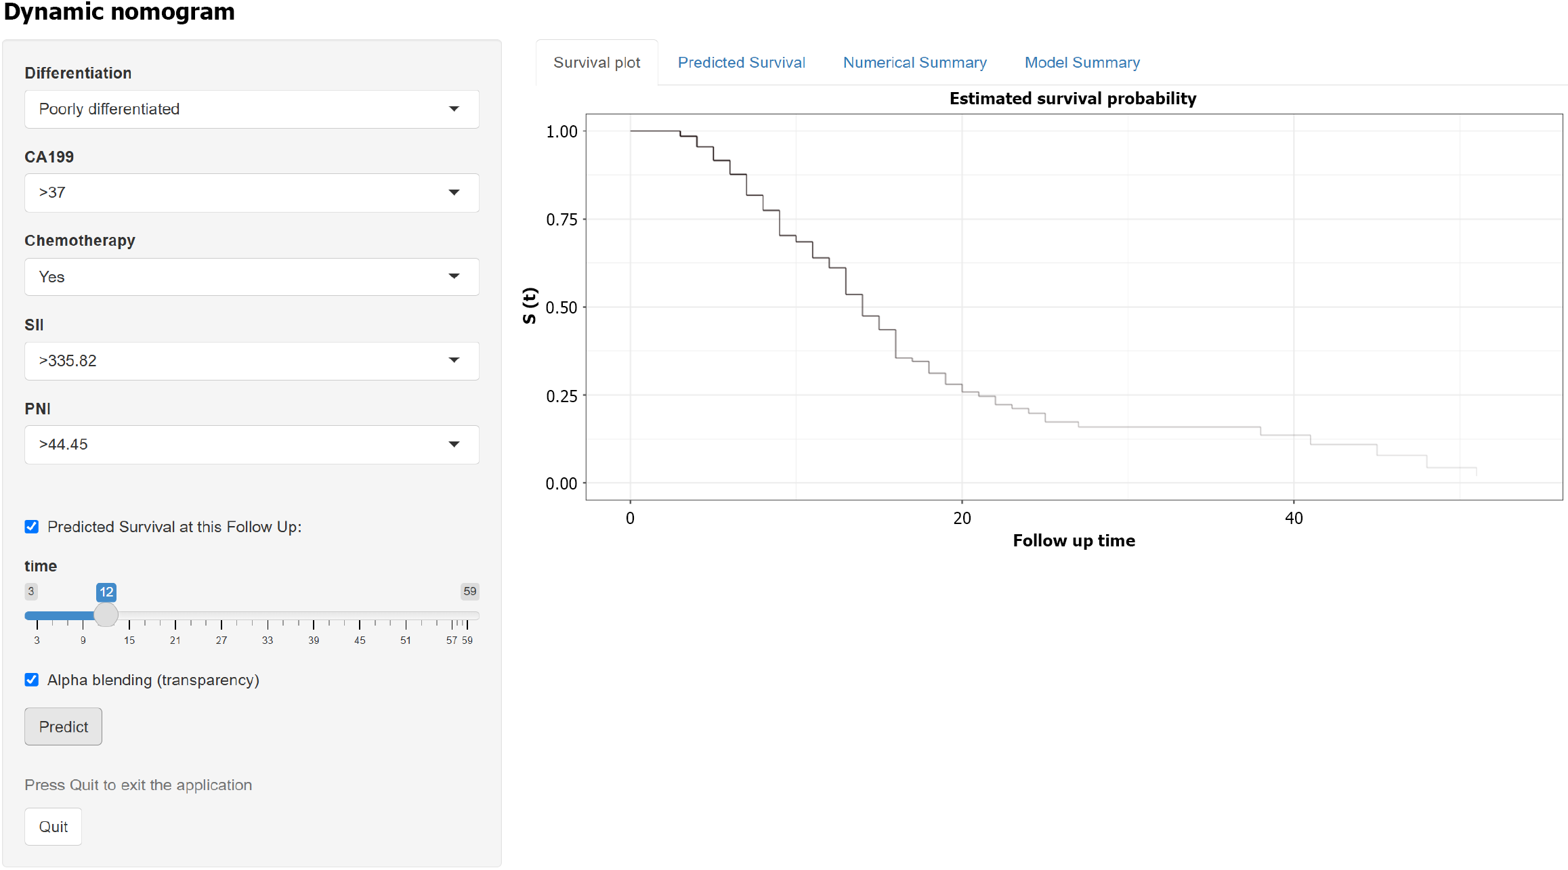Open the Chemotherapy dropdown showing Yes

click(x=251, y=277)
